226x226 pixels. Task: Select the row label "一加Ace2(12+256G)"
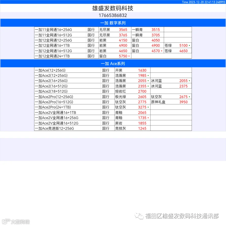coord(51,76)
